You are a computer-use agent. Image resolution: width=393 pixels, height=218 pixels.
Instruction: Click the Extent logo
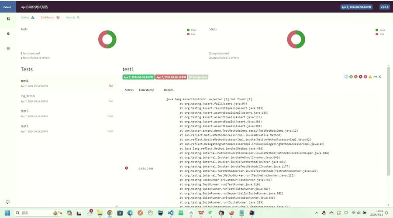pos(7,7)
